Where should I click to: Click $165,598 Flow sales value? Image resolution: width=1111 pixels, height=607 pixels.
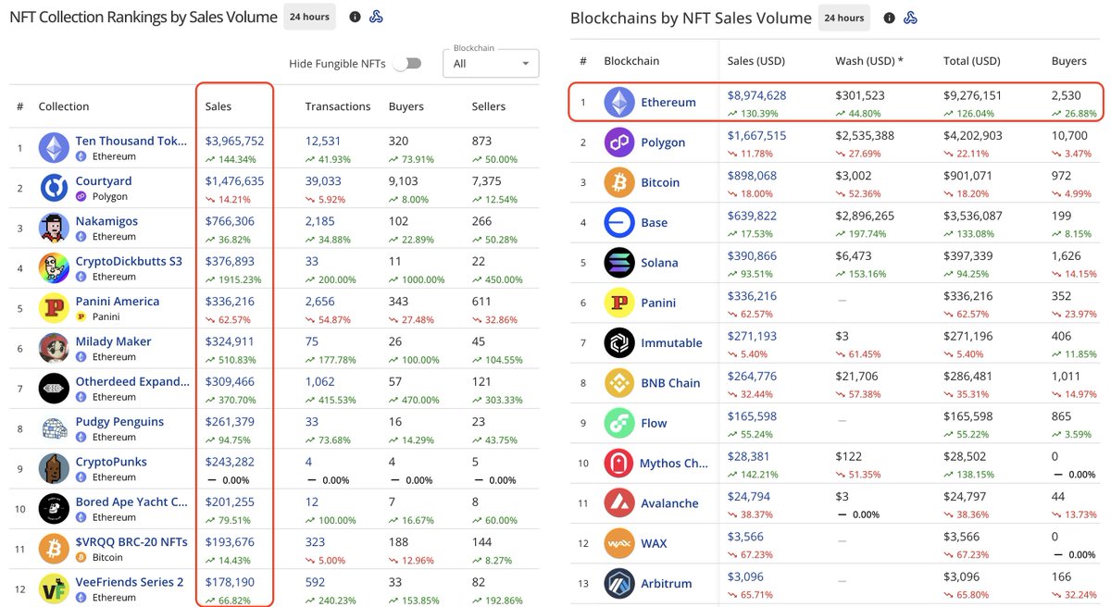point(752,416)
